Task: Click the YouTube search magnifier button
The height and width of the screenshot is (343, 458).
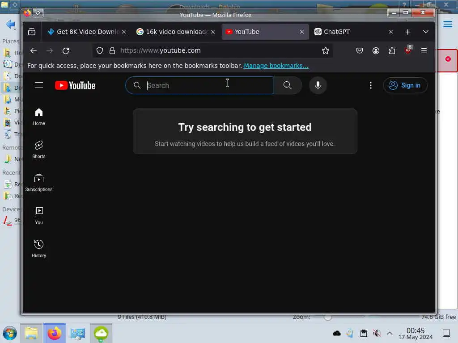Action: (288, 85)
